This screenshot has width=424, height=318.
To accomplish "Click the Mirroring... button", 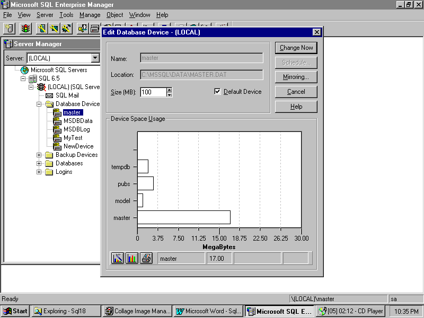I will click(x=296, y=77).
